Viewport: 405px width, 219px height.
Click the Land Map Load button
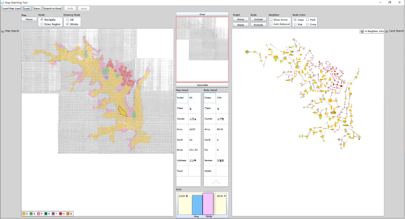12,8
